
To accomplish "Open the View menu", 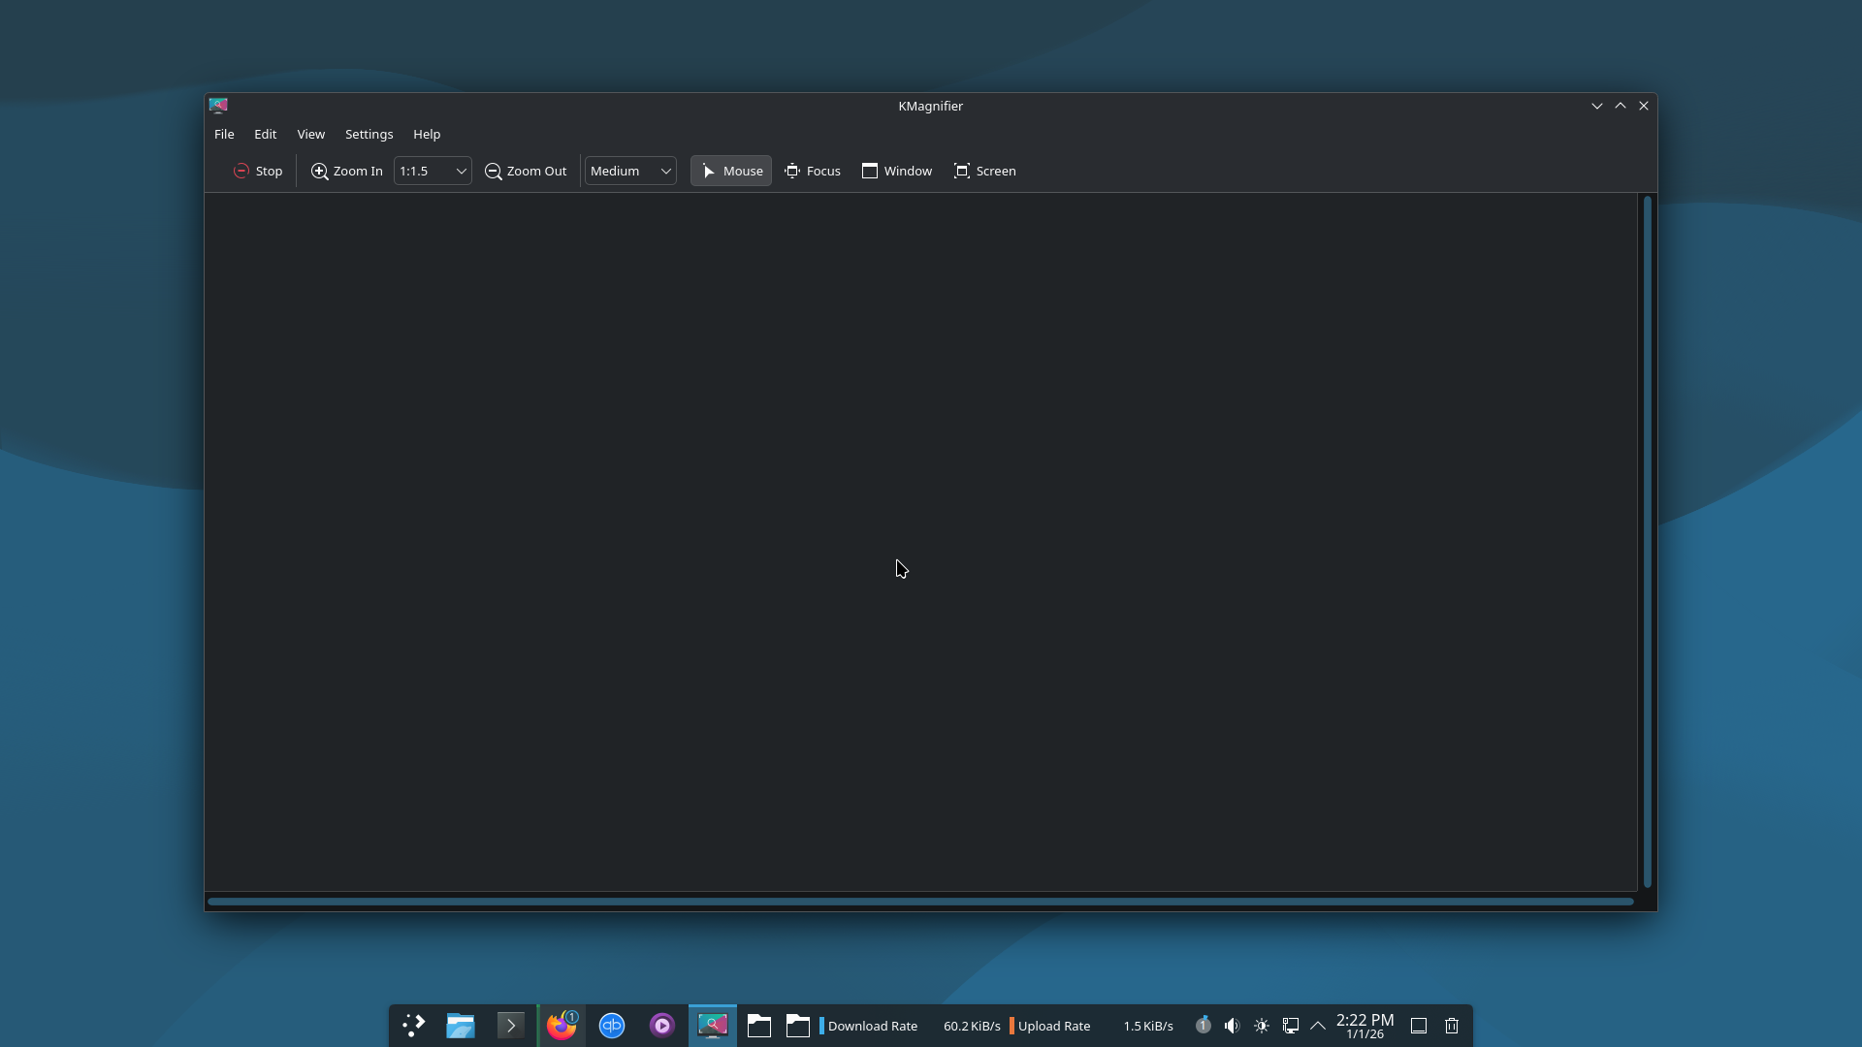I will pyautogui.click(x=310, y=134).
